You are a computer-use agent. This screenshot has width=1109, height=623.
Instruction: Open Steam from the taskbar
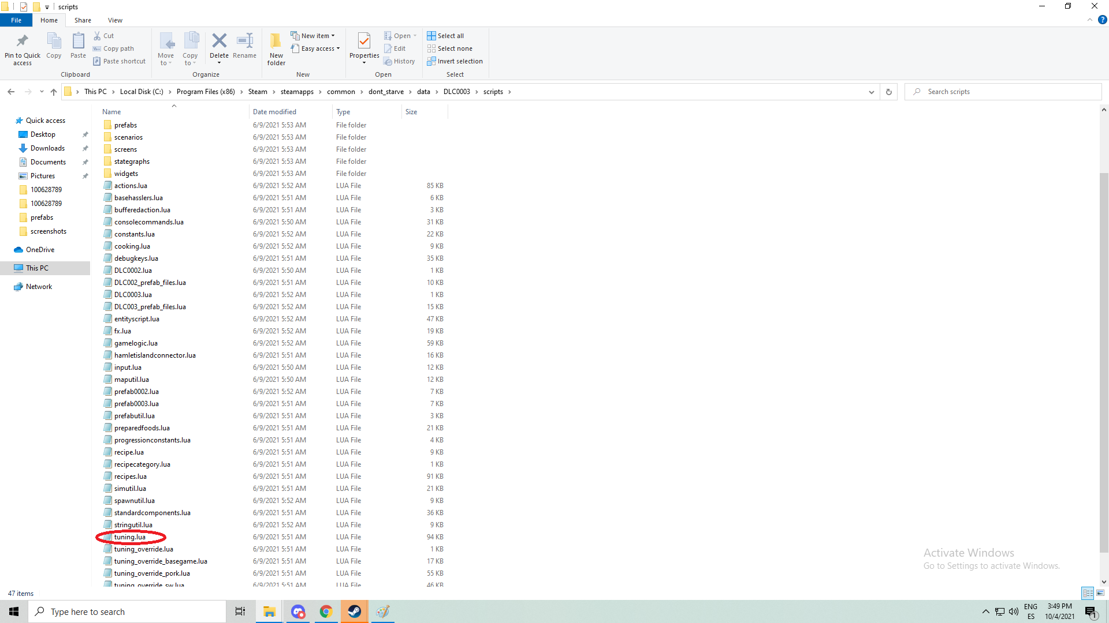tap(354, 611)
